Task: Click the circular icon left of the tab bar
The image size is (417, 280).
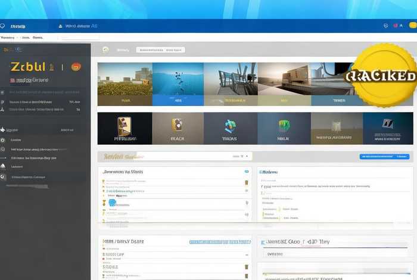Action: [x=105, y=50]
